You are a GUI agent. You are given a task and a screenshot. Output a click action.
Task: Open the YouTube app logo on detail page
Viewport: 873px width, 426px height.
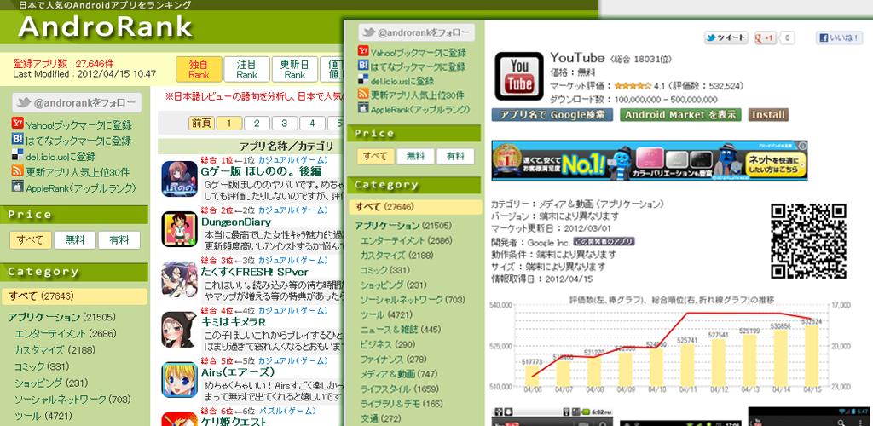(519, 77)
